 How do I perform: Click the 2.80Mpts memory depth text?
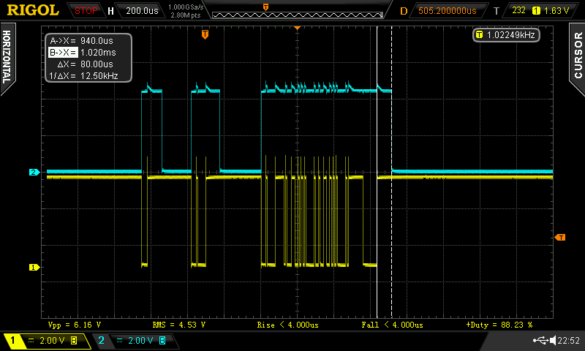(186, 15)
